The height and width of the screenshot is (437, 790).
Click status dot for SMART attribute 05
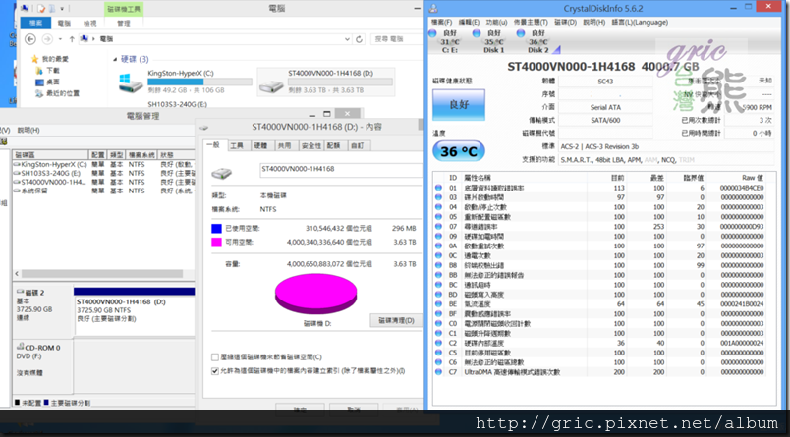click(x=438, y=217)
